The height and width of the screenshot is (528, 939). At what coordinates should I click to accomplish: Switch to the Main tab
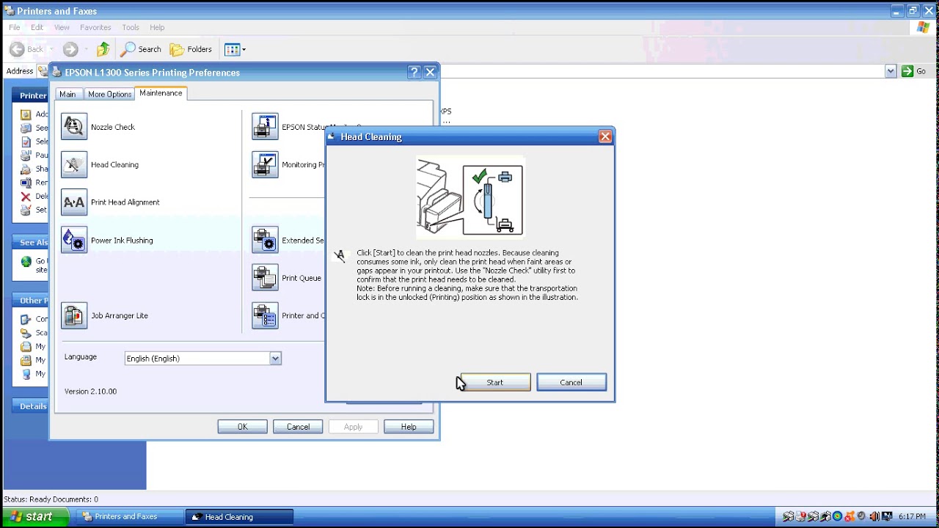click(67, 94)
